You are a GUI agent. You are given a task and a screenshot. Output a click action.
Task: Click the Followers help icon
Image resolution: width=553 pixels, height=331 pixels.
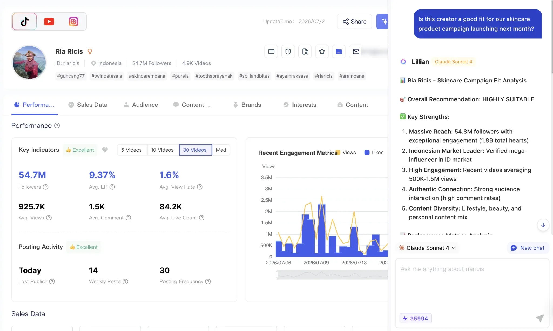point(46,187)
